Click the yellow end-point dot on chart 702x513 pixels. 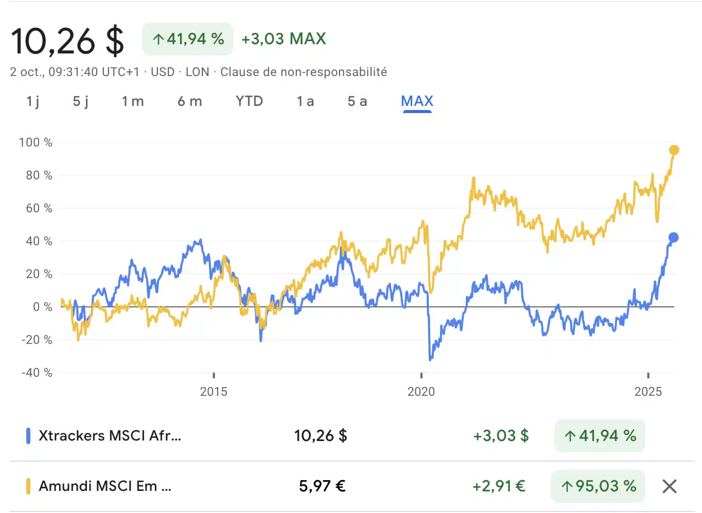674,150
